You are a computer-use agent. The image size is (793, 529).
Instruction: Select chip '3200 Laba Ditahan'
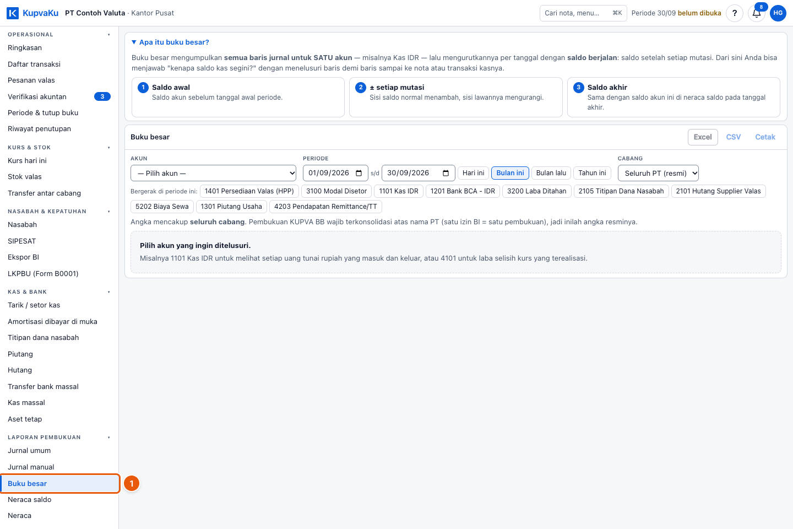pyautogui.click(x=537, y=191)
